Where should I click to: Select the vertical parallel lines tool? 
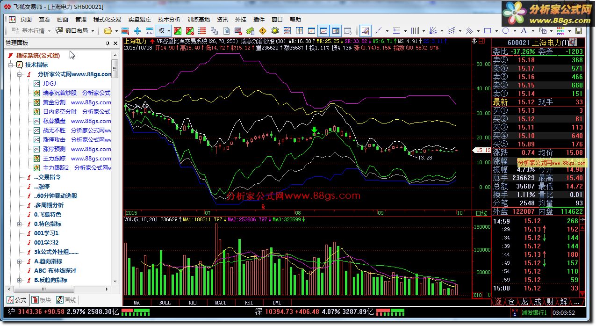pos(415,31)
